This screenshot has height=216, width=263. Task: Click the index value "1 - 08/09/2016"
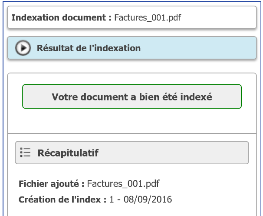tap(140, 200)
